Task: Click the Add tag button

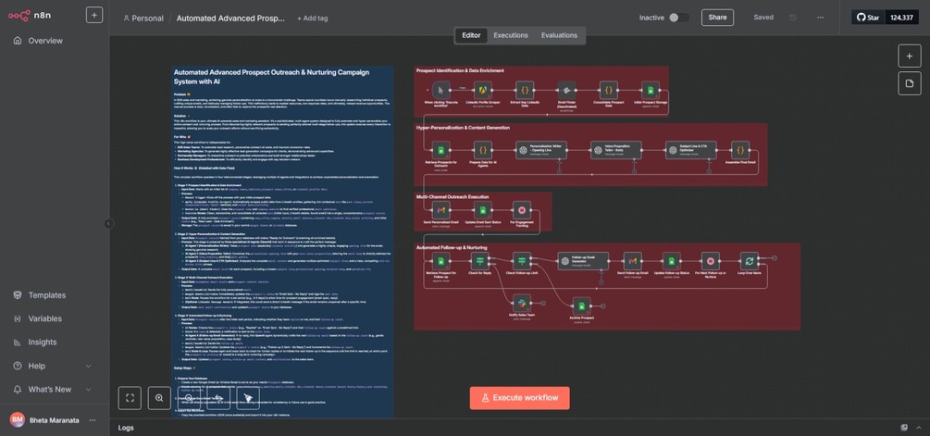Action: [312, 18]
